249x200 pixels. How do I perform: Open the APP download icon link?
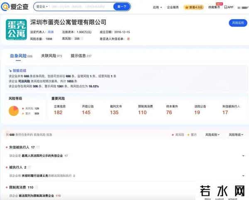click(x=229, y=7)
